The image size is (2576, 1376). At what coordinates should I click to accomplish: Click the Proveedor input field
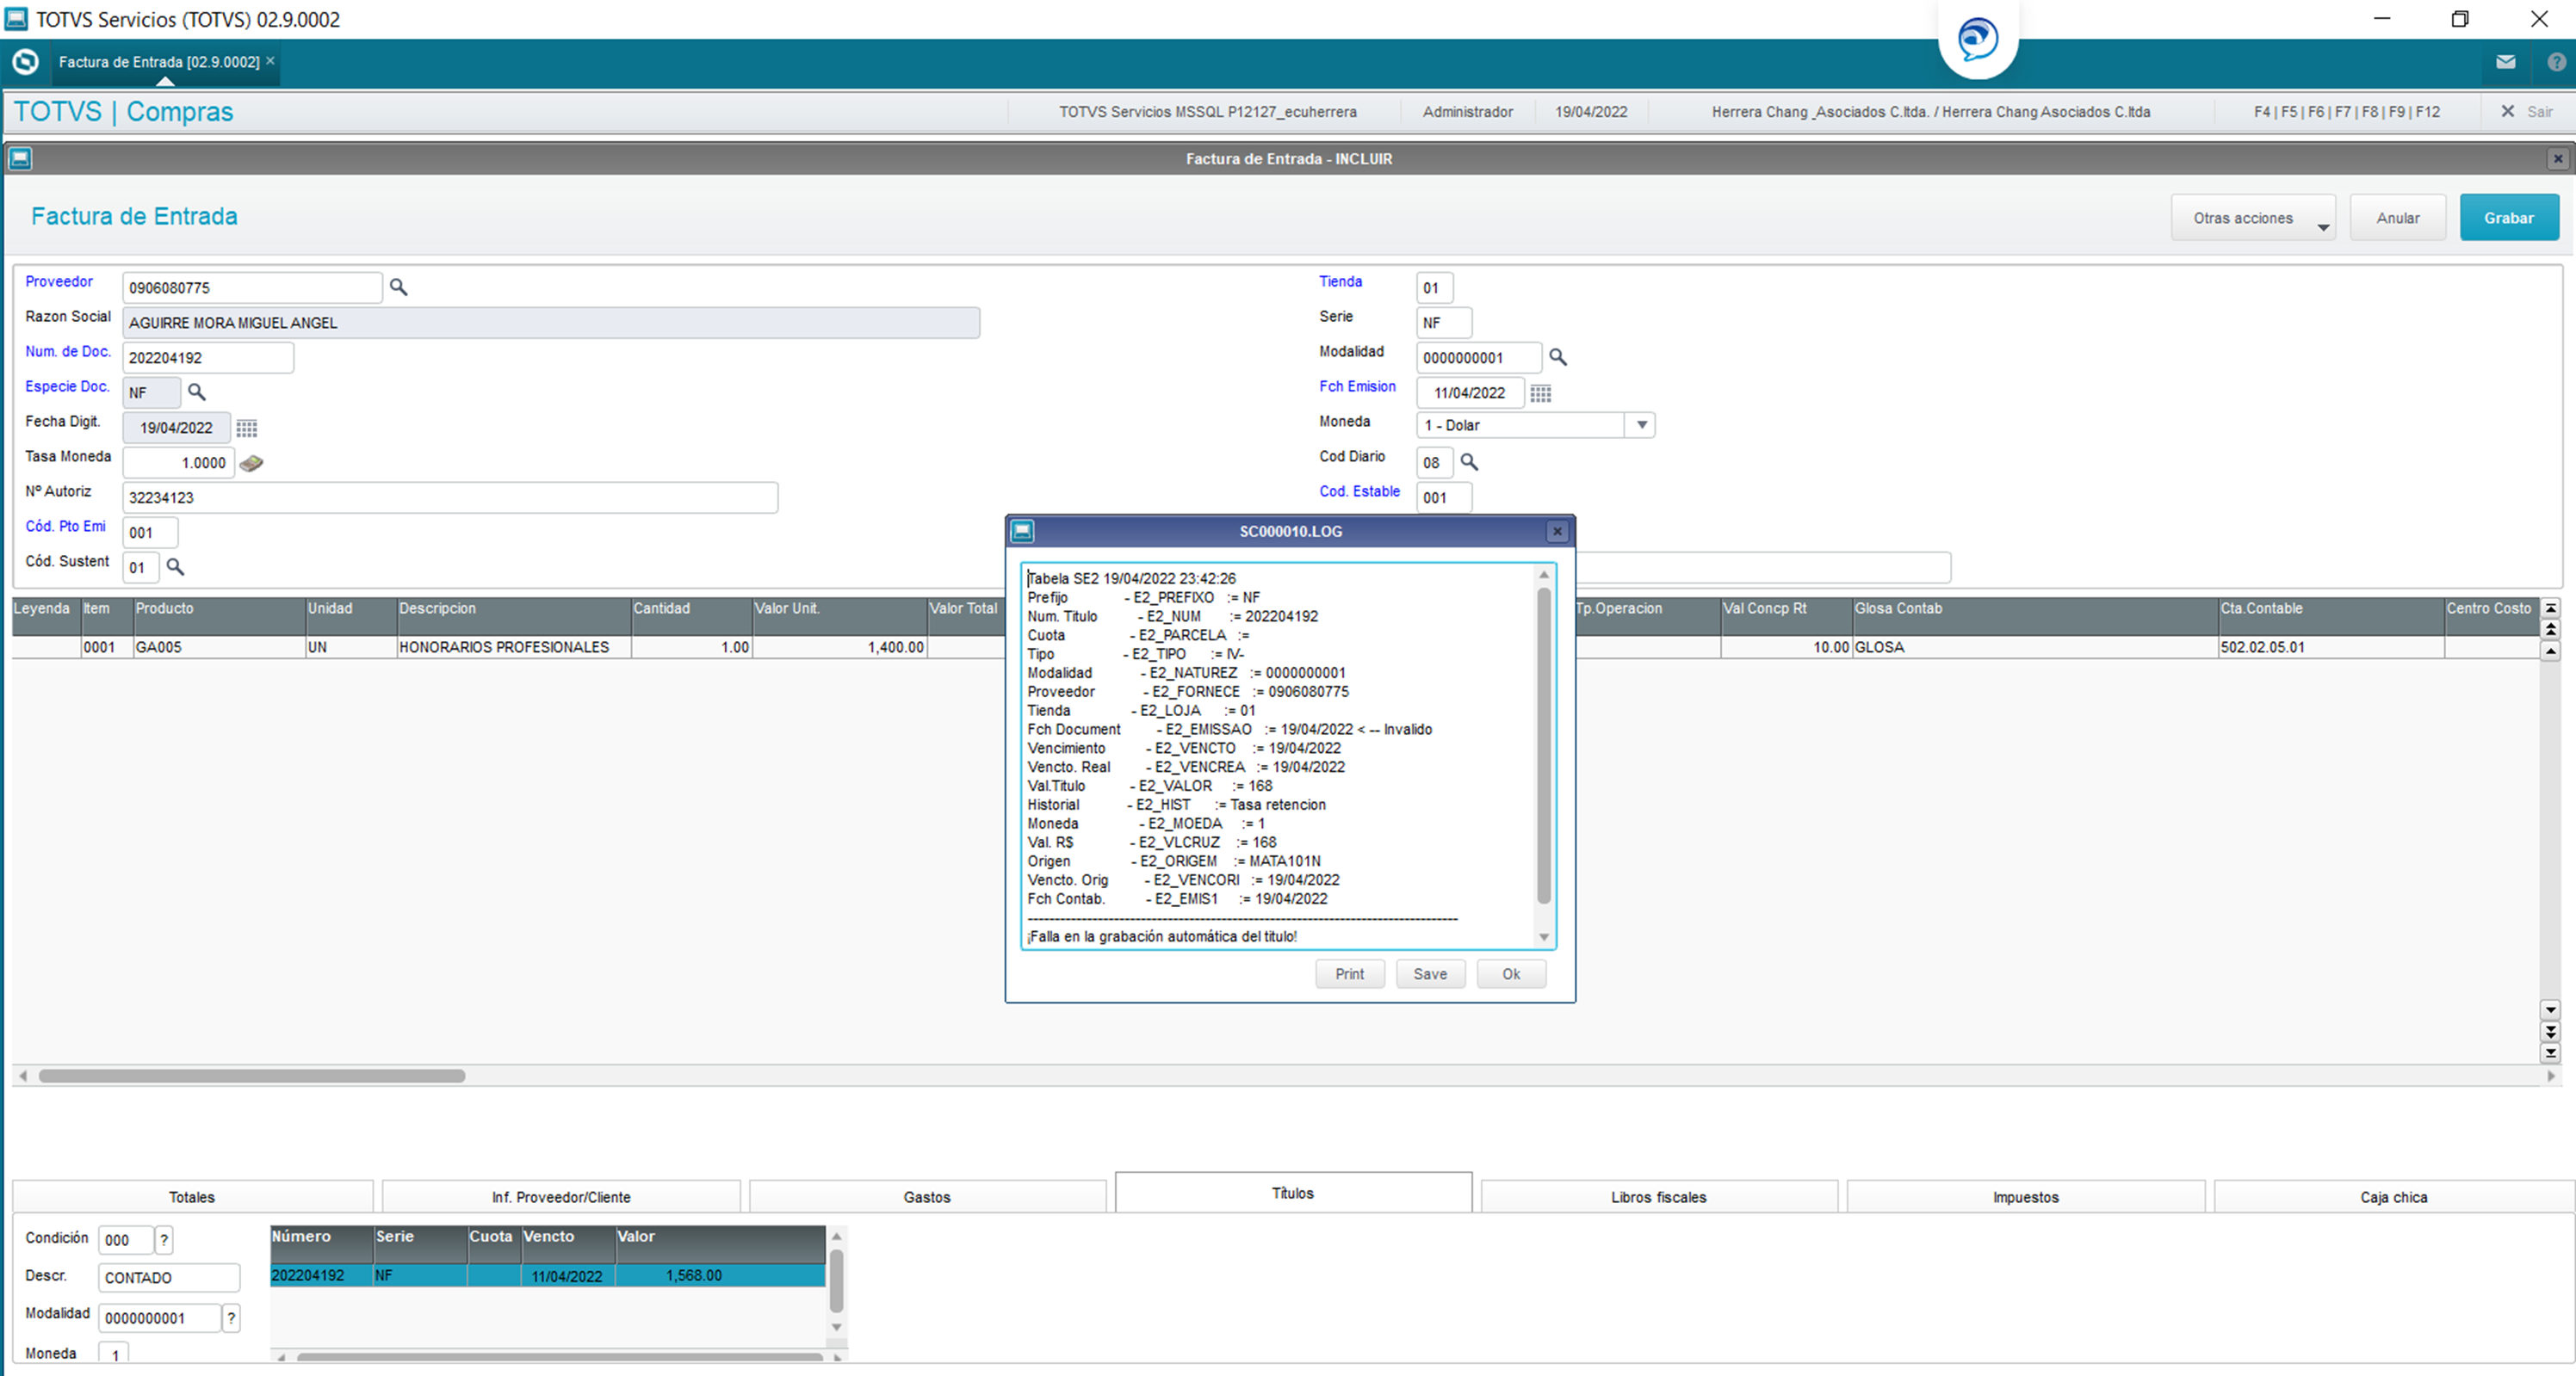click(x=252, y=287)
